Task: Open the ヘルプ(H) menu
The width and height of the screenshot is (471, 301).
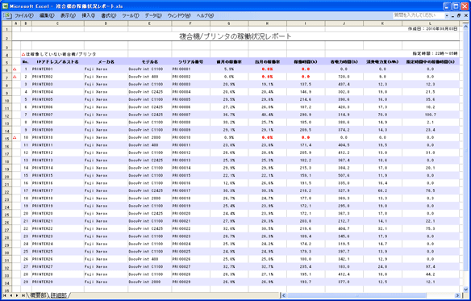Action: [205, 15]
